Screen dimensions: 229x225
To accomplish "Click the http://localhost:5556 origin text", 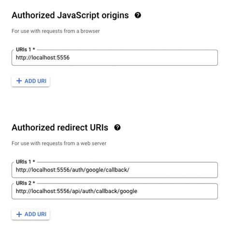I will tap(43, 57).
